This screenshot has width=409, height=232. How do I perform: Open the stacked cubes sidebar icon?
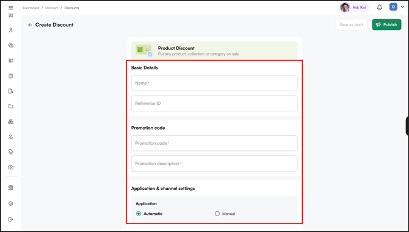(11, 121)
